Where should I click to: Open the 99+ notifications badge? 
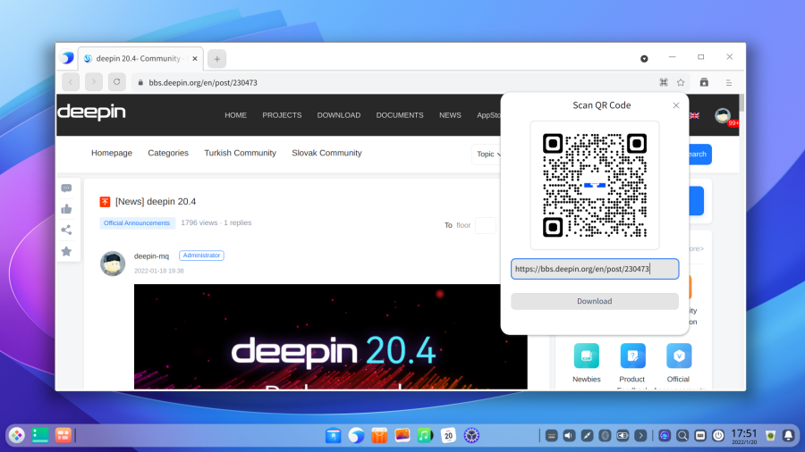(733, 123)
